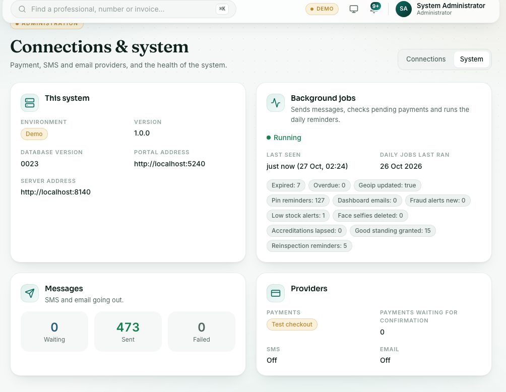Click the Waiting messages count tile
Viewport: 506px width, 392px height.
click(54, 332)
